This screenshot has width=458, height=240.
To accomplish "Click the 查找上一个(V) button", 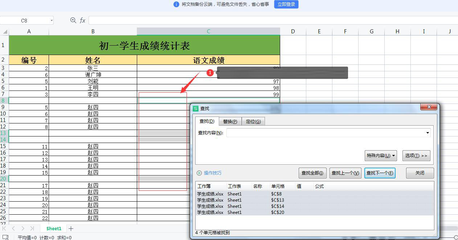I will click(x=345, y=173).
